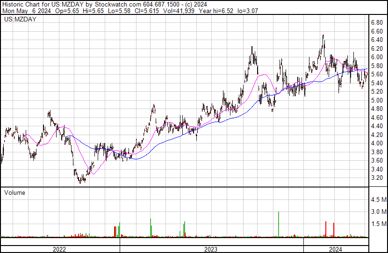
Task: Click the 1.5 M volume axis label
Action: (379, 224)
